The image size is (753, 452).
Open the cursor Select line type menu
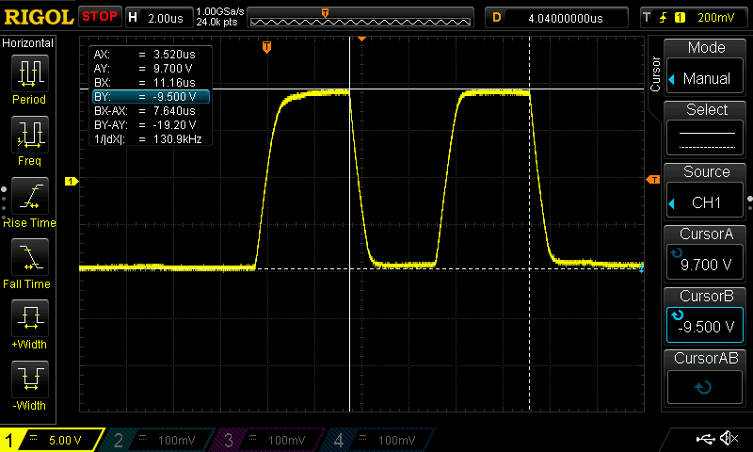706,129
